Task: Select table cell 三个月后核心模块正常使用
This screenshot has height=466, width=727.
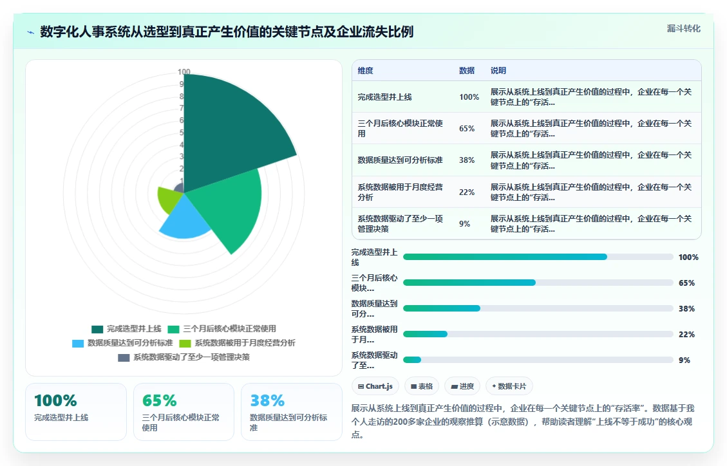Action: [400, 128]
